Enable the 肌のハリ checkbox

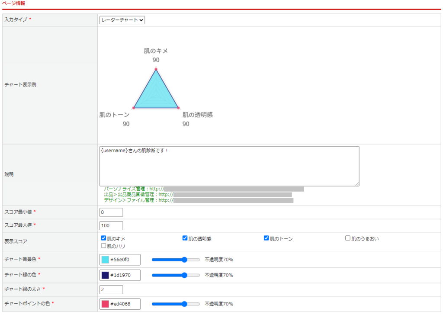[x=104, y=246]
